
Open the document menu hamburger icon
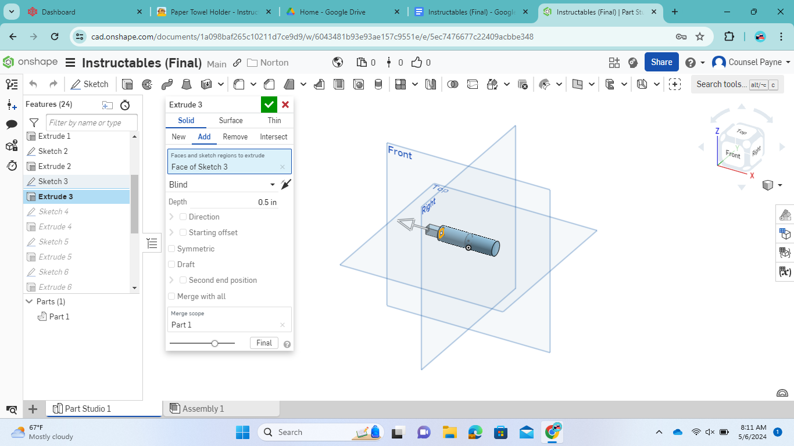(x=70, y=63)
